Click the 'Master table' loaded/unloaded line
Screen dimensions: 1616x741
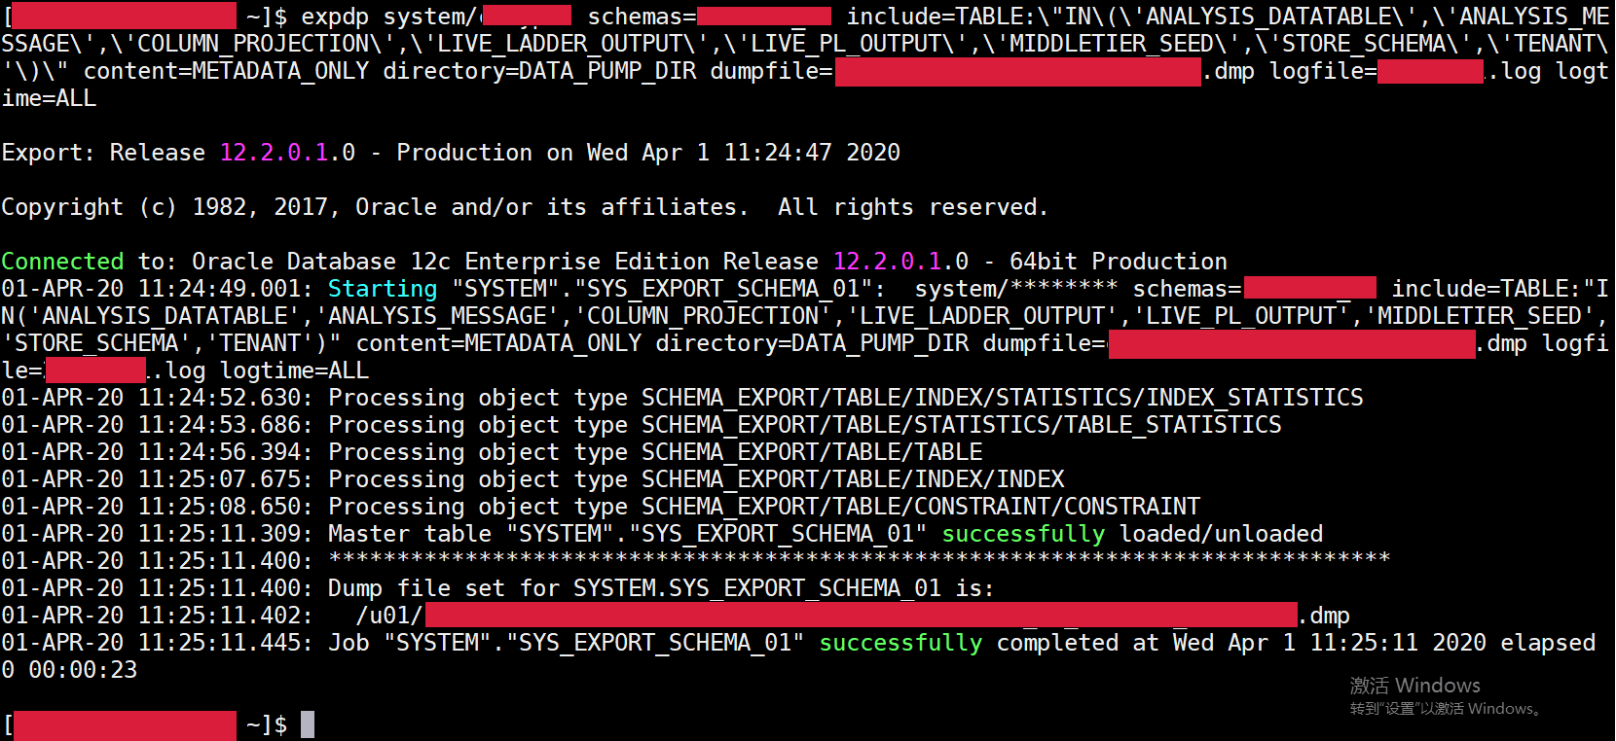click(662, 534)
